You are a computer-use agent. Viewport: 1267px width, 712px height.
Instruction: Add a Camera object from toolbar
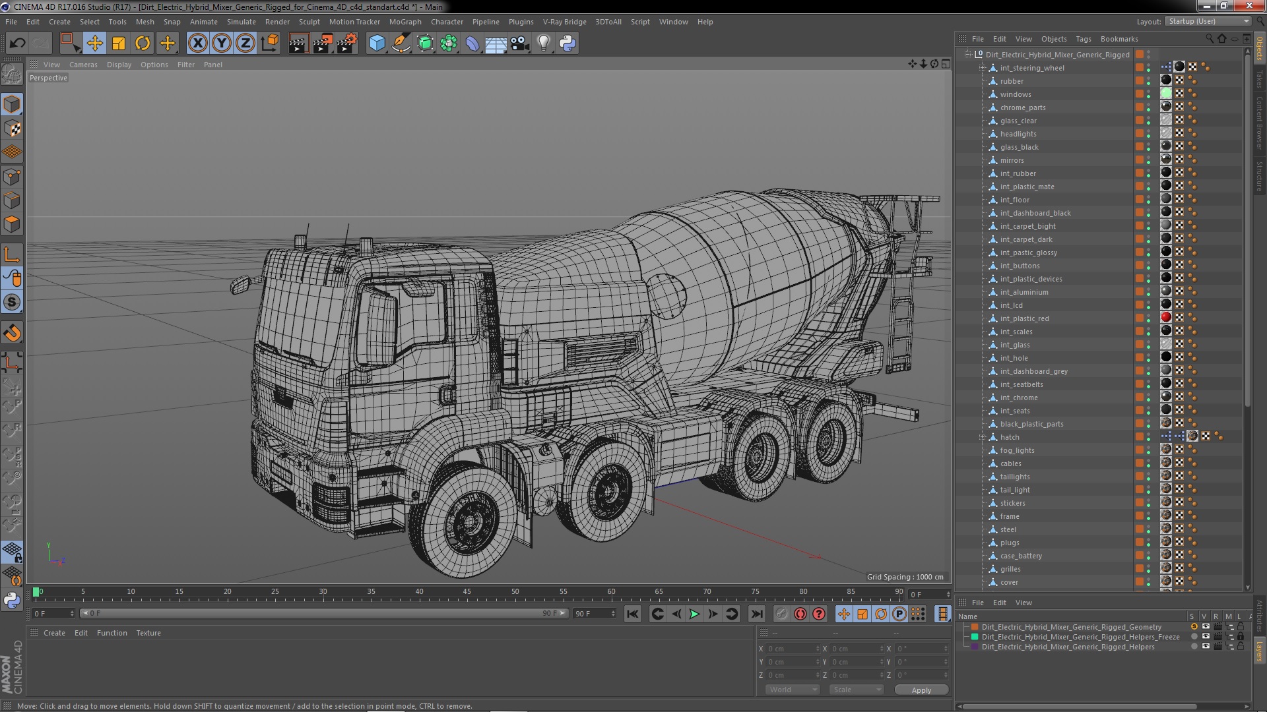coord(519,44)
